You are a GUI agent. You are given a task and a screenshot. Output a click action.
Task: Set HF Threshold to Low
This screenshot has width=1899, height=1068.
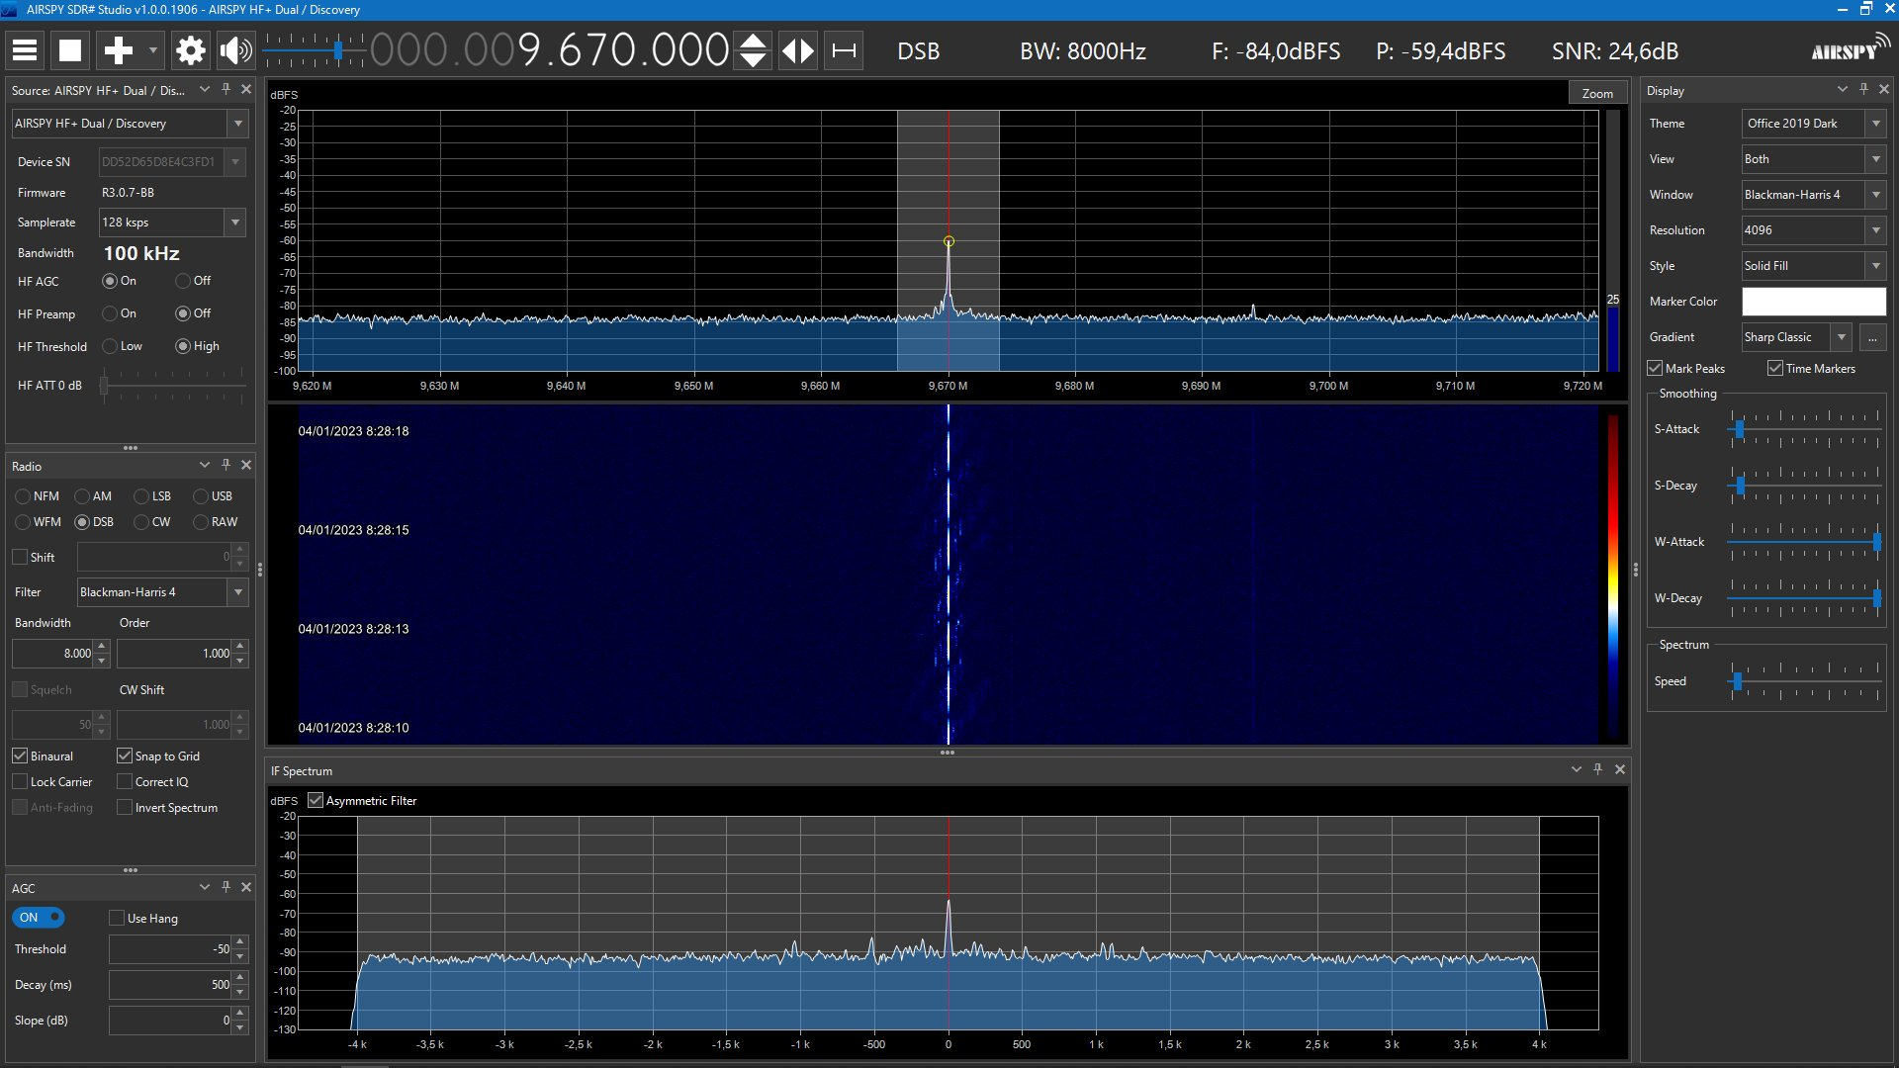123,346
